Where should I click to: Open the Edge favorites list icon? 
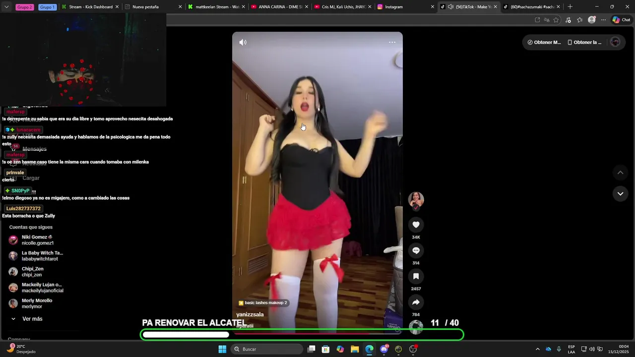coord(579,20)
